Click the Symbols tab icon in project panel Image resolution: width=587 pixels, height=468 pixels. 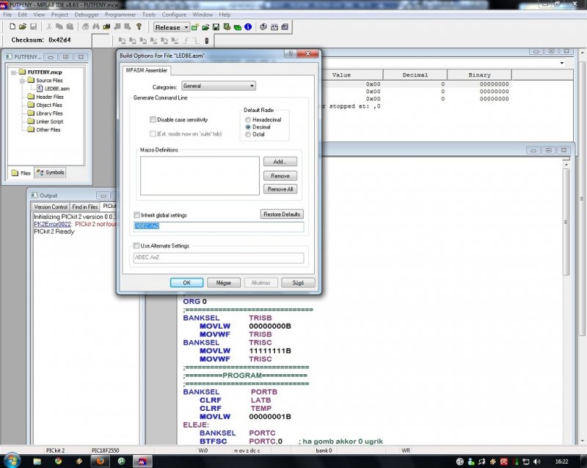pos(40,172)
